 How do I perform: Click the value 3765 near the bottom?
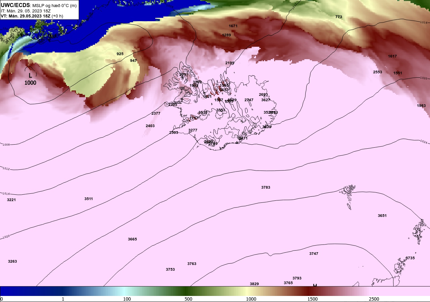pos(288,283)
